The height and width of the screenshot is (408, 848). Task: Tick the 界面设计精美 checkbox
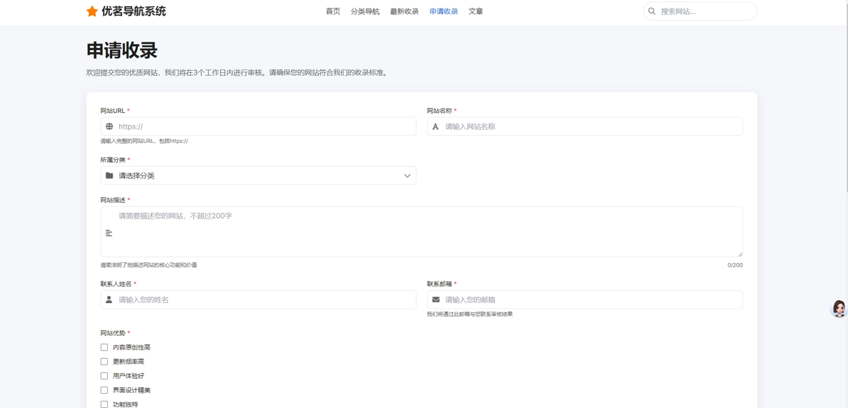click(x=104, y=389)
